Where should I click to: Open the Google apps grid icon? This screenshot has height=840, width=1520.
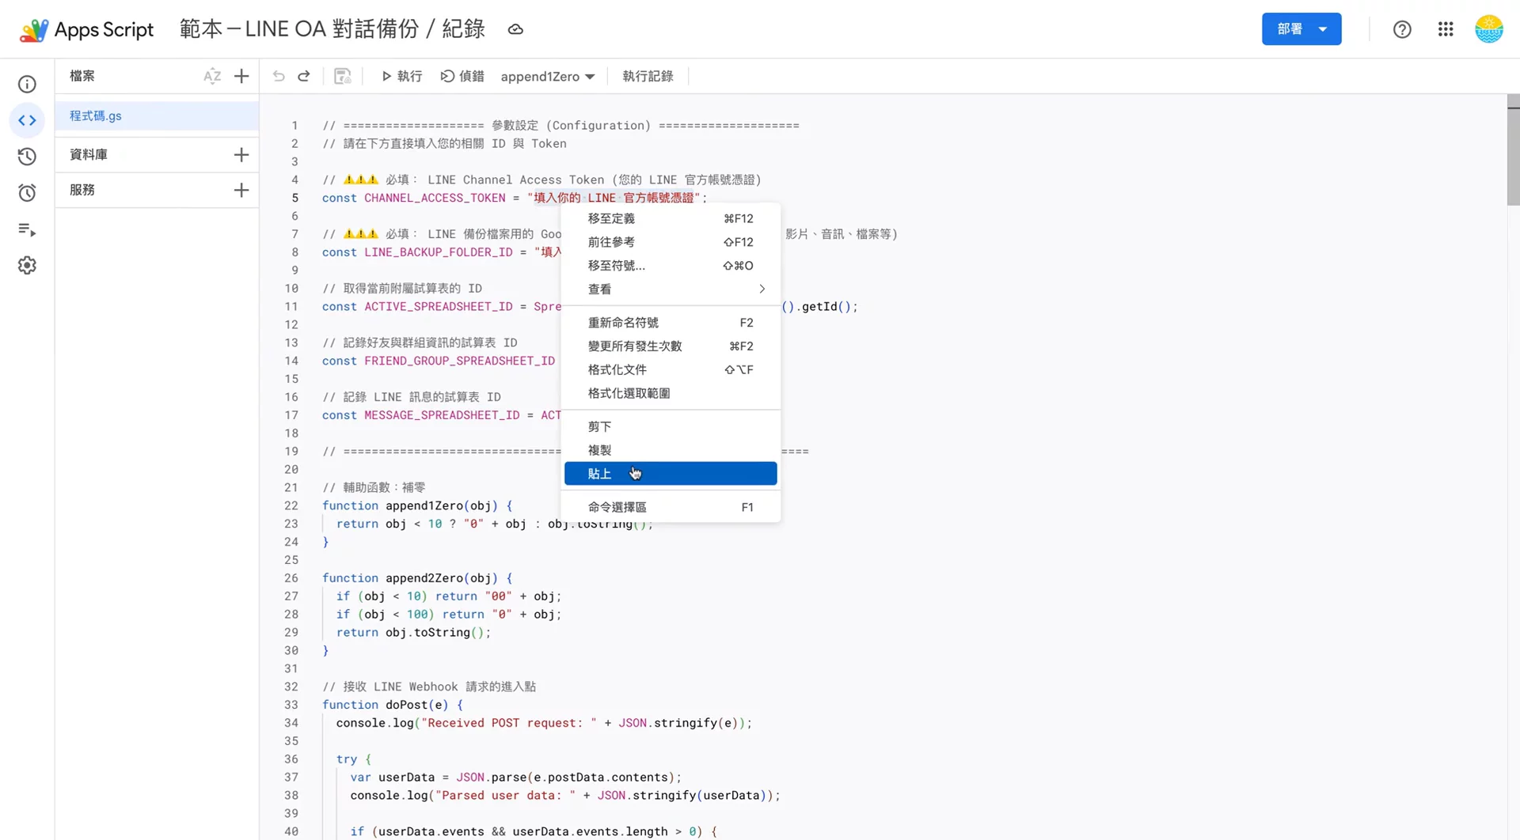(1446, 29)
